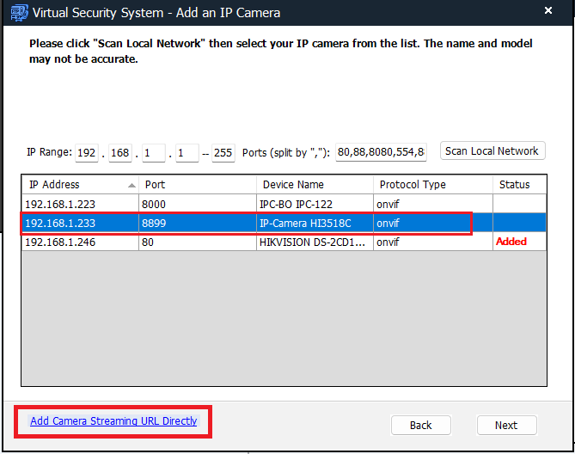
Task: Select camera row 192.168.1.223
Action: point(79,205)
